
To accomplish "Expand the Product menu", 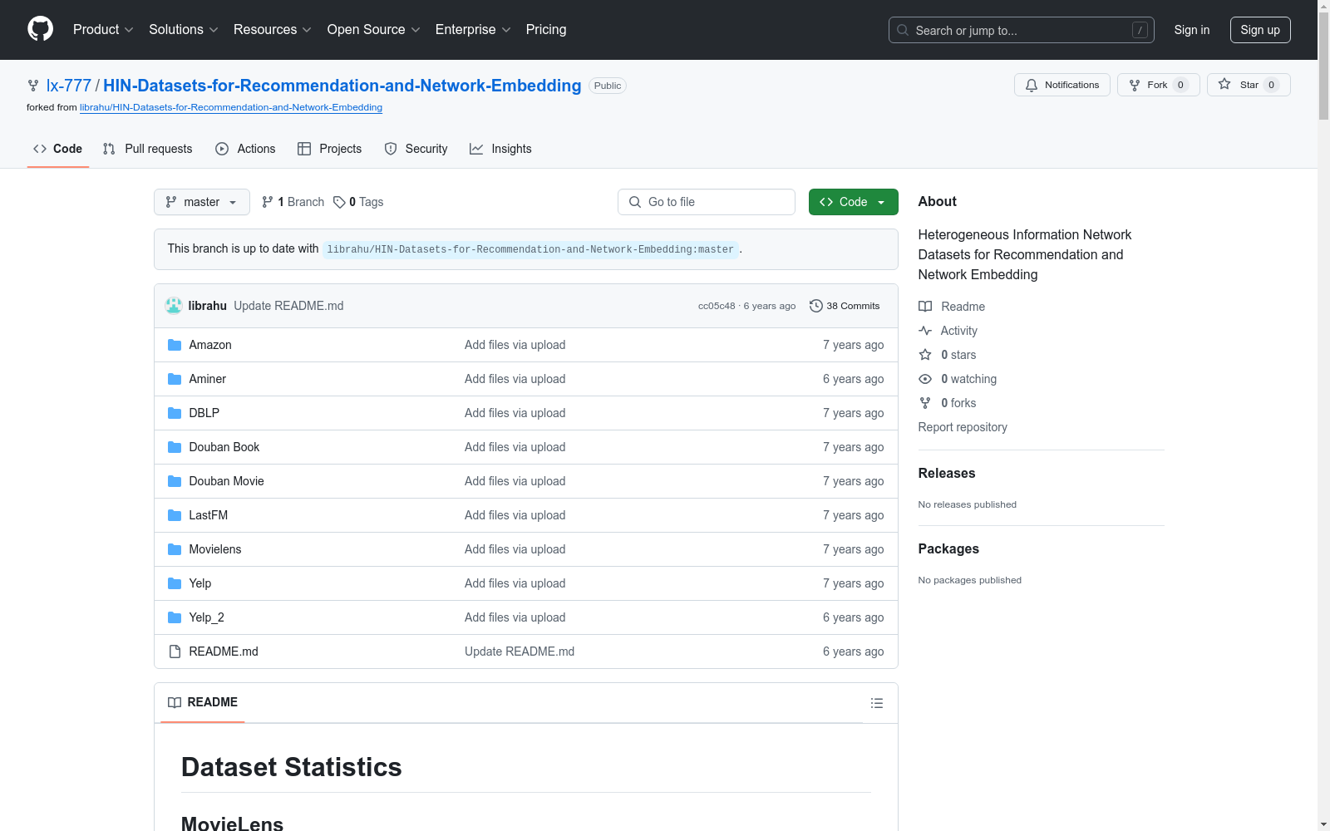I will point(103,29).
